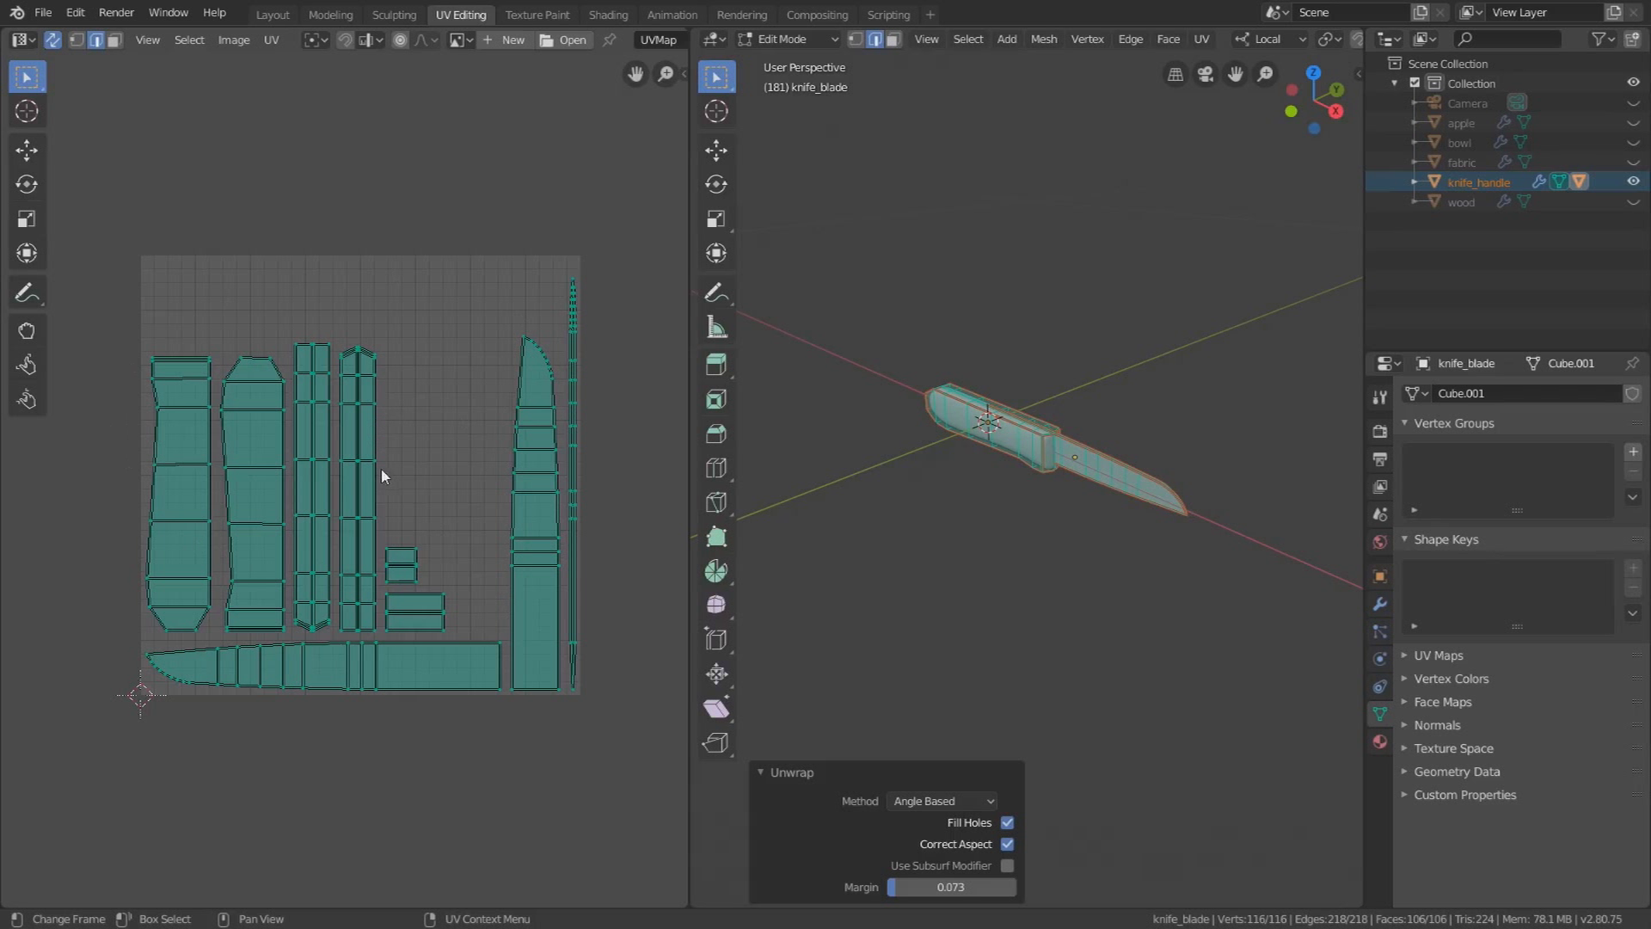
Task: Enable Use Subsurf Modifier checkbox
Action: tap(1007, 864)
